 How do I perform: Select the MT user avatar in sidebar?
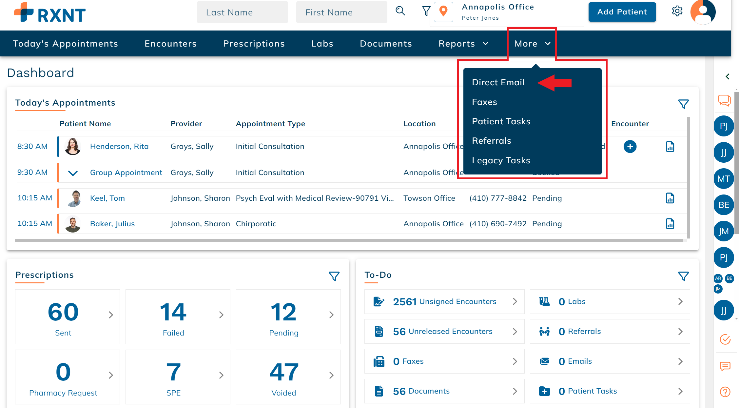pyautogui.click(x=724, y=179)
